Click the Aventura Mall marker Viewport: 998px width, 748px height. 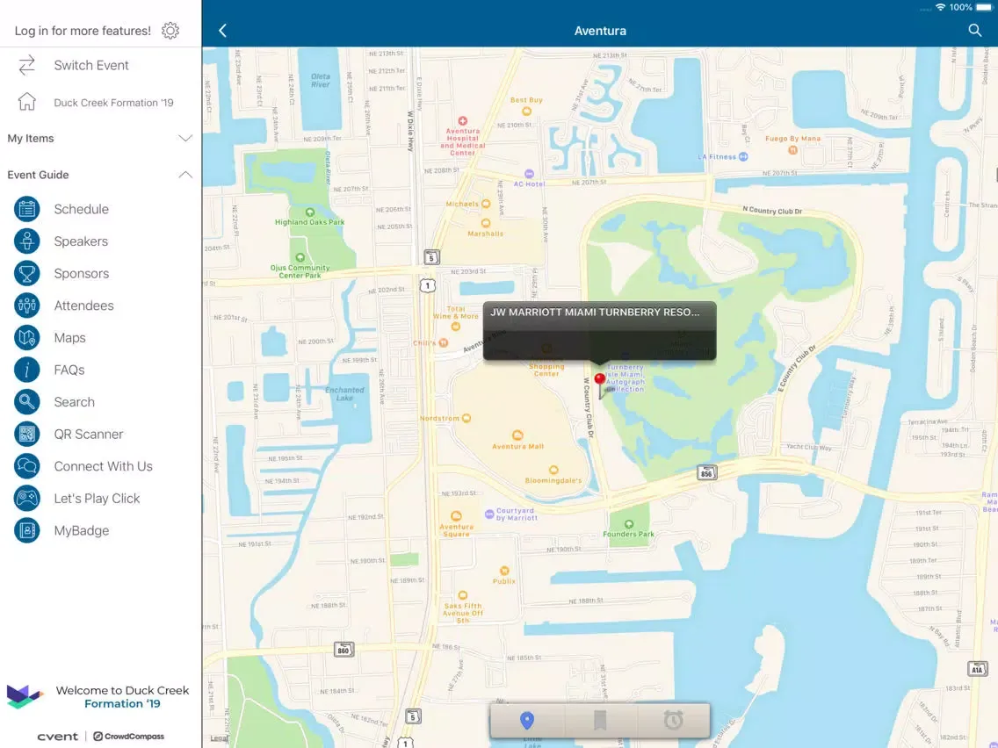coord(517,435)
